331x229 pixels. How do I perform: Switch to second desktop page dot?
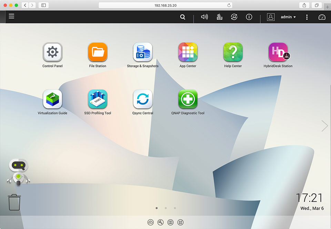pos(166,208)
